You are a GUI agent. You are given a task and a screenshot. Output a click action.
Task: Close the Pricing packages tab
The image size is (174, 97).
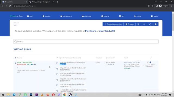click(53, 2)
